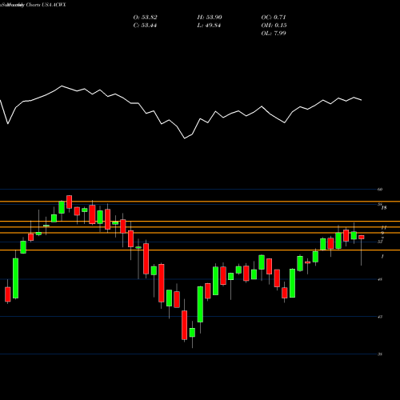Click the 48 price axis label
The width and height of the screenshot is (400, 400).
(x=380, y=279)
